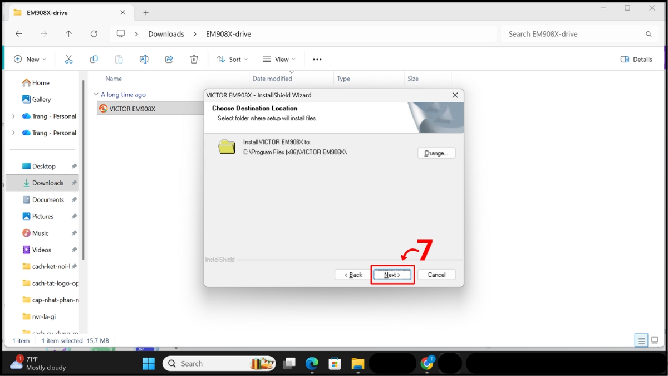Click the This PC monitor icon in address bar

click(x=121, y=34)
